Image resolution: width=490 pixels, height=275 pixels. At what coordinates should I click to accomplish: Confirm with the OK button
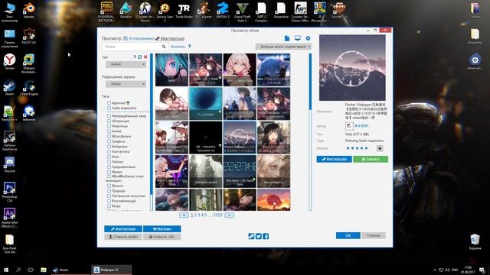coord(348,235)
